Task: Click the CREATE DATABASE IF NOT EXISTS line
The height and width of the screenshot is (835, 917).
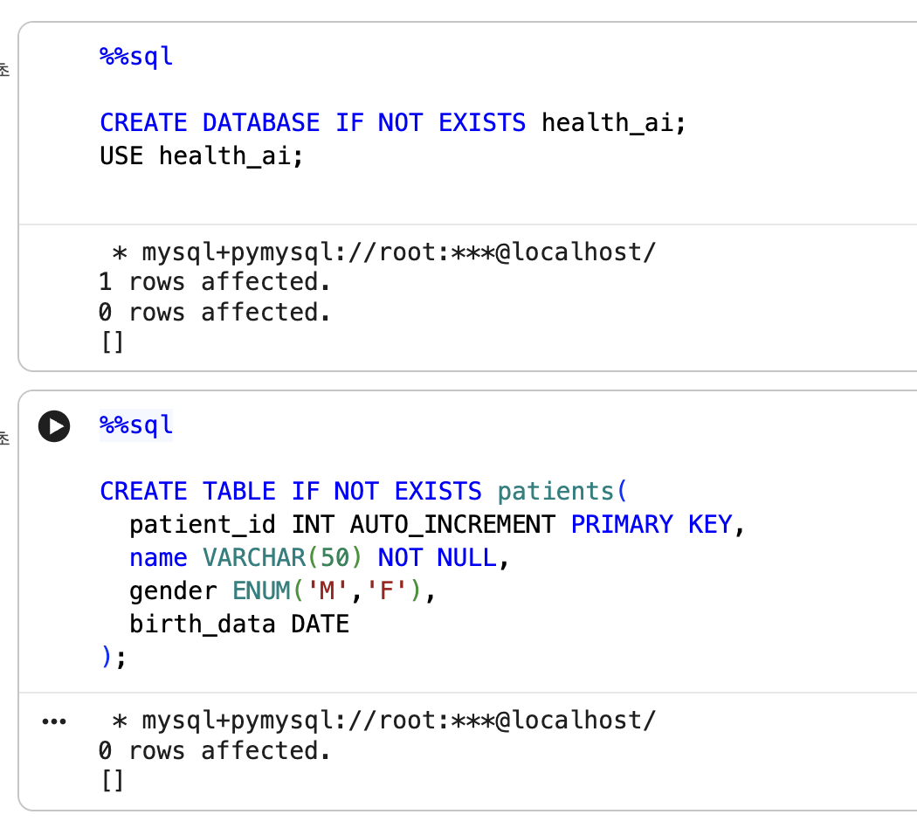Action: 392,123
